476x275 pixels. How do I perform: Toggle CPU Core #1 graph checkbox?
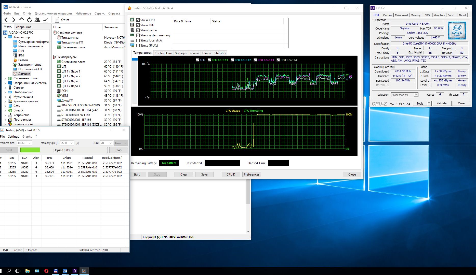pos(209,60)
